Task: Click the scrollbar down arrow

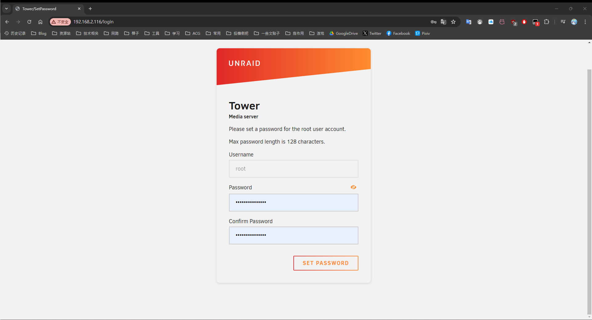Action: point(589,317)
